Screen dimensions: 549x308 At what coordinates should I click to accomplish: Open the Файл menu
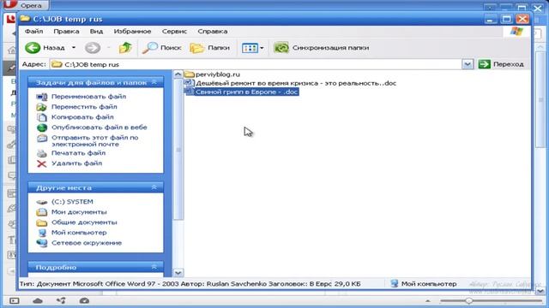click(34, 32)
